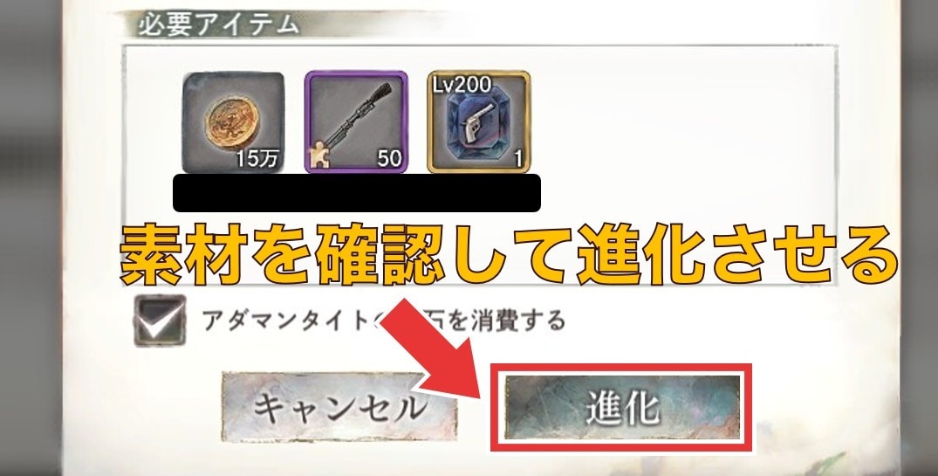Viewport: 938px width, 476px height.
Task: Toggle the アダマンタイト consume checkbox
Action: [159, 321]
